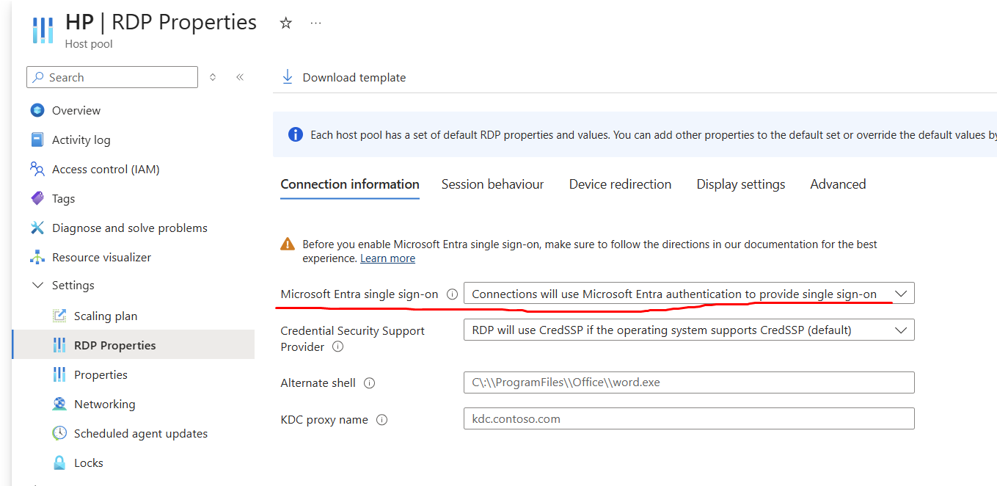Collapse the left navigation with the double chevron
Image resolution: width=997 pixels, height=486 pixels.
click(240, 76)
